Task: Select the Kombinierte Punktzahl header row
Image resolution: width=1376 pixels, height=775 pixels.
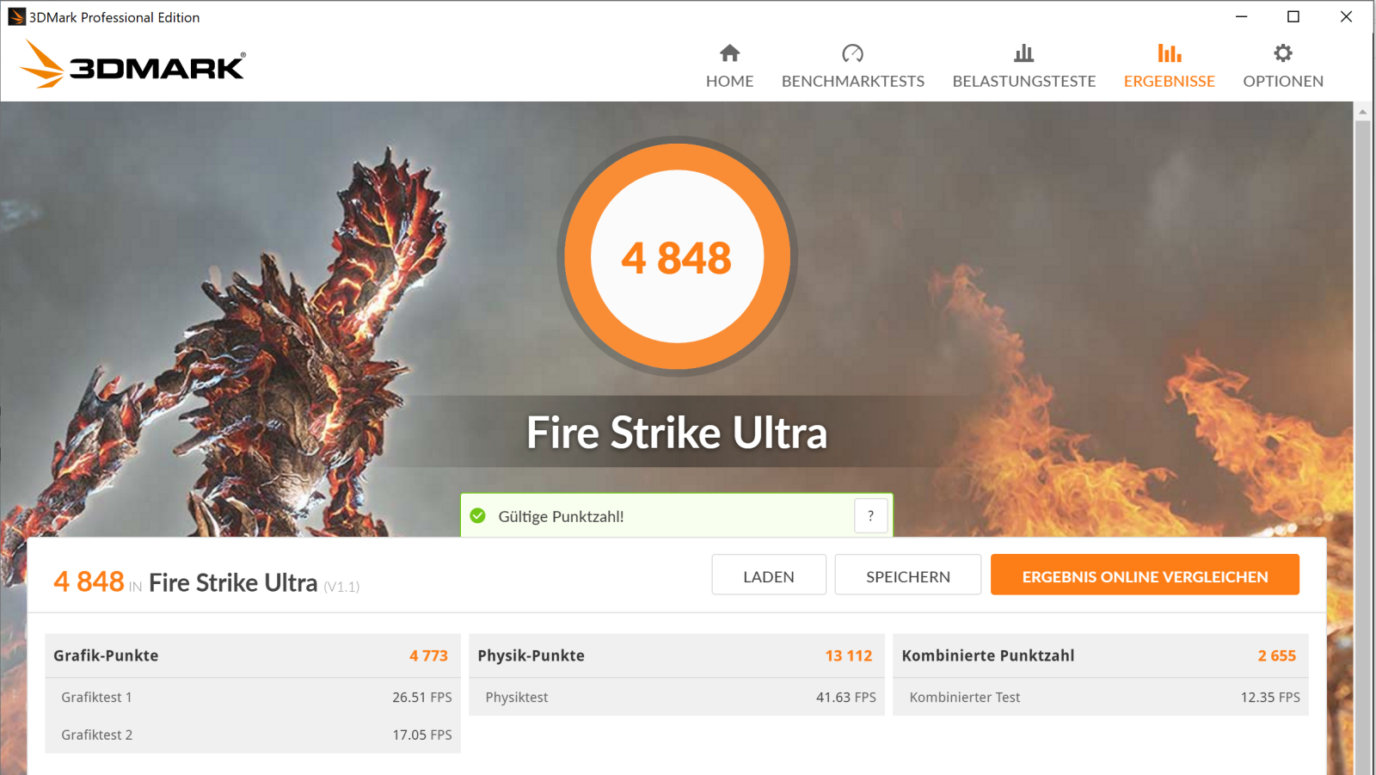Action: point(1100,655)
